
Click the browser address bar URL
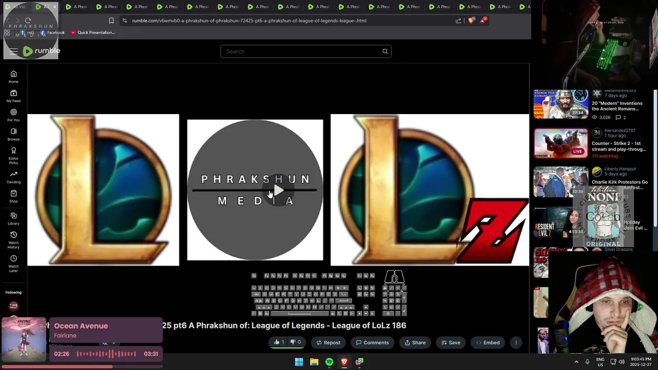point(249,21)
